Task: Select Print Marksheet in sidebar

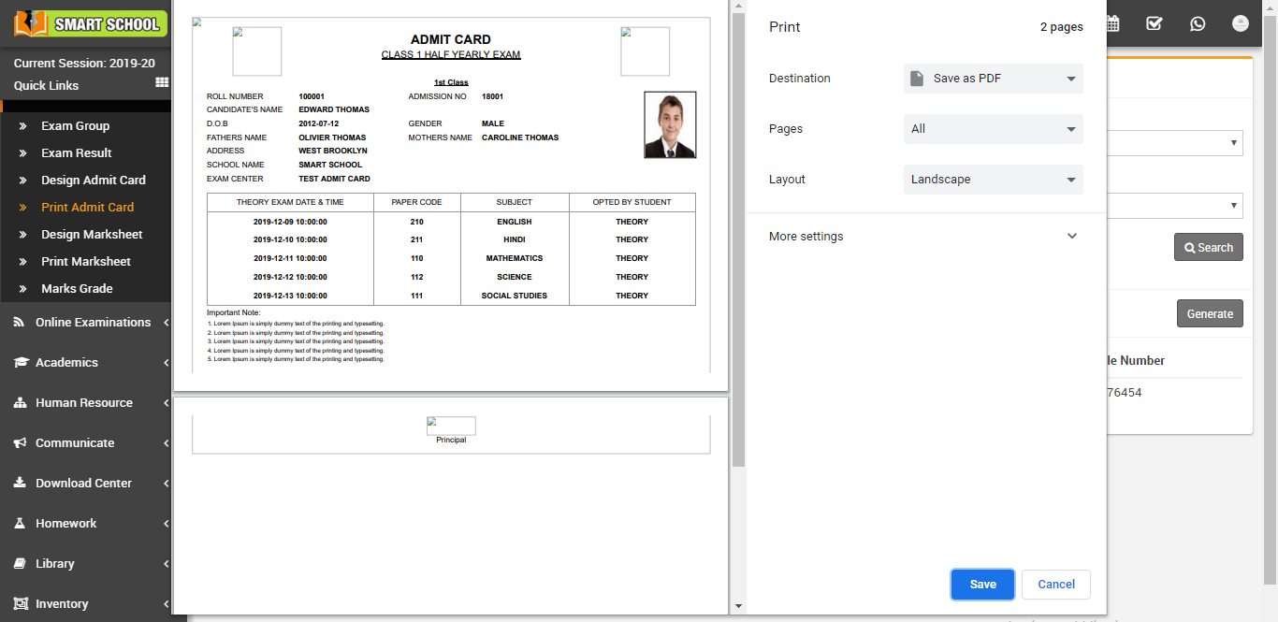Action: click(x=86, y=261)
